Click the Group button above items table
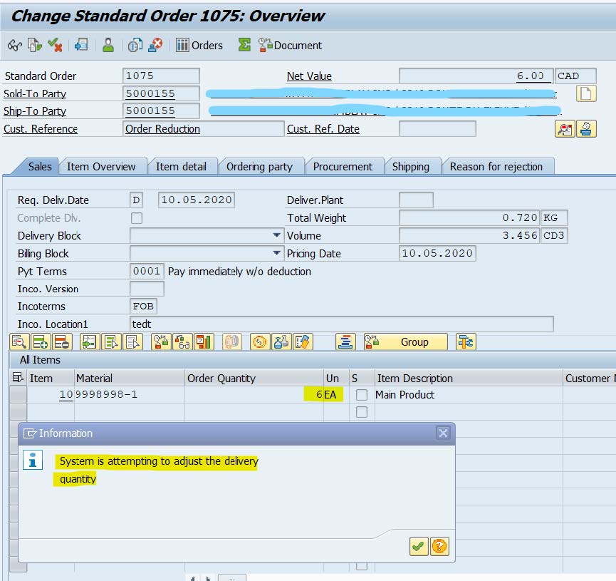Viewport: 616px width, 581px height. 406,342
